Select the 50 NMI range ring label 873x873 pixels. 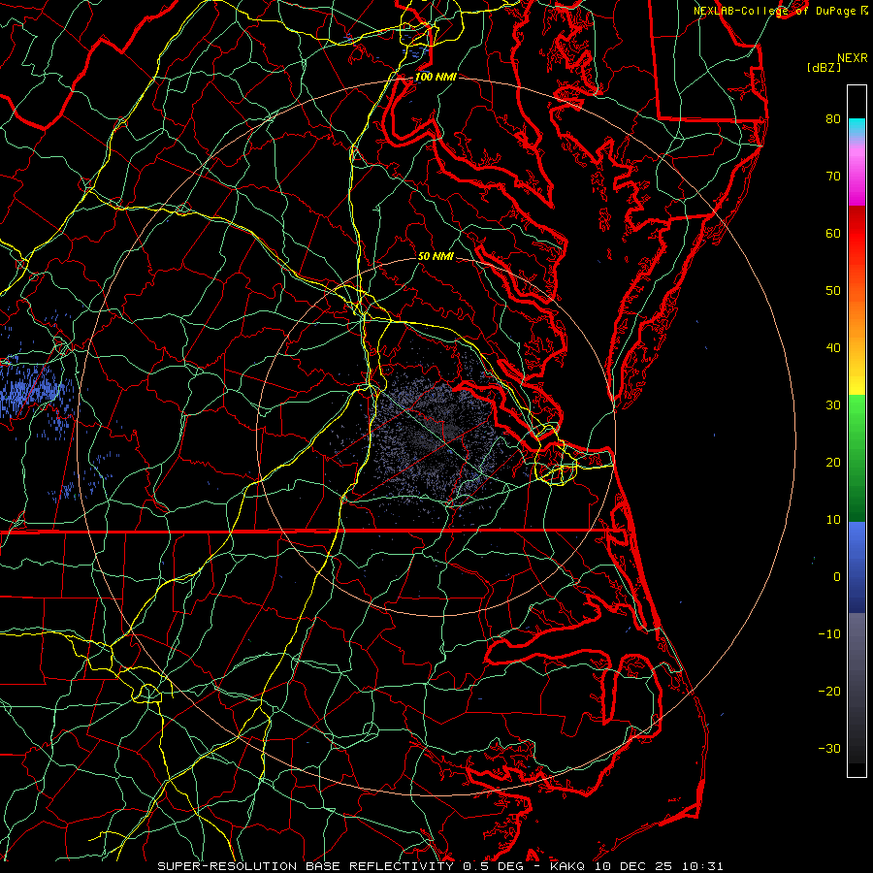point(436,256)
